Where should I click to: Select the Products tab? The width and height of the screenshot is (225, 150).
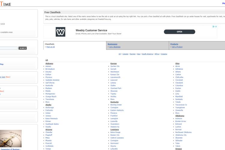(174, 44)
